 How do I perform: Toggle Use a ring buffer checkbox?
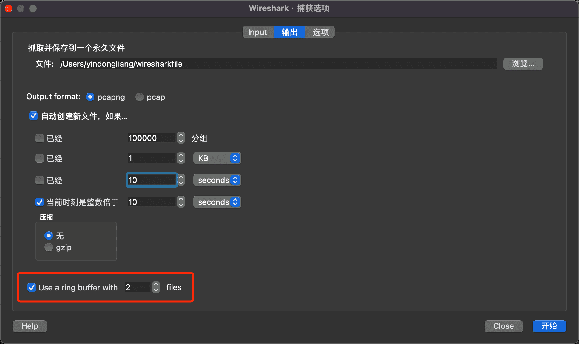[x=32, y=287]
